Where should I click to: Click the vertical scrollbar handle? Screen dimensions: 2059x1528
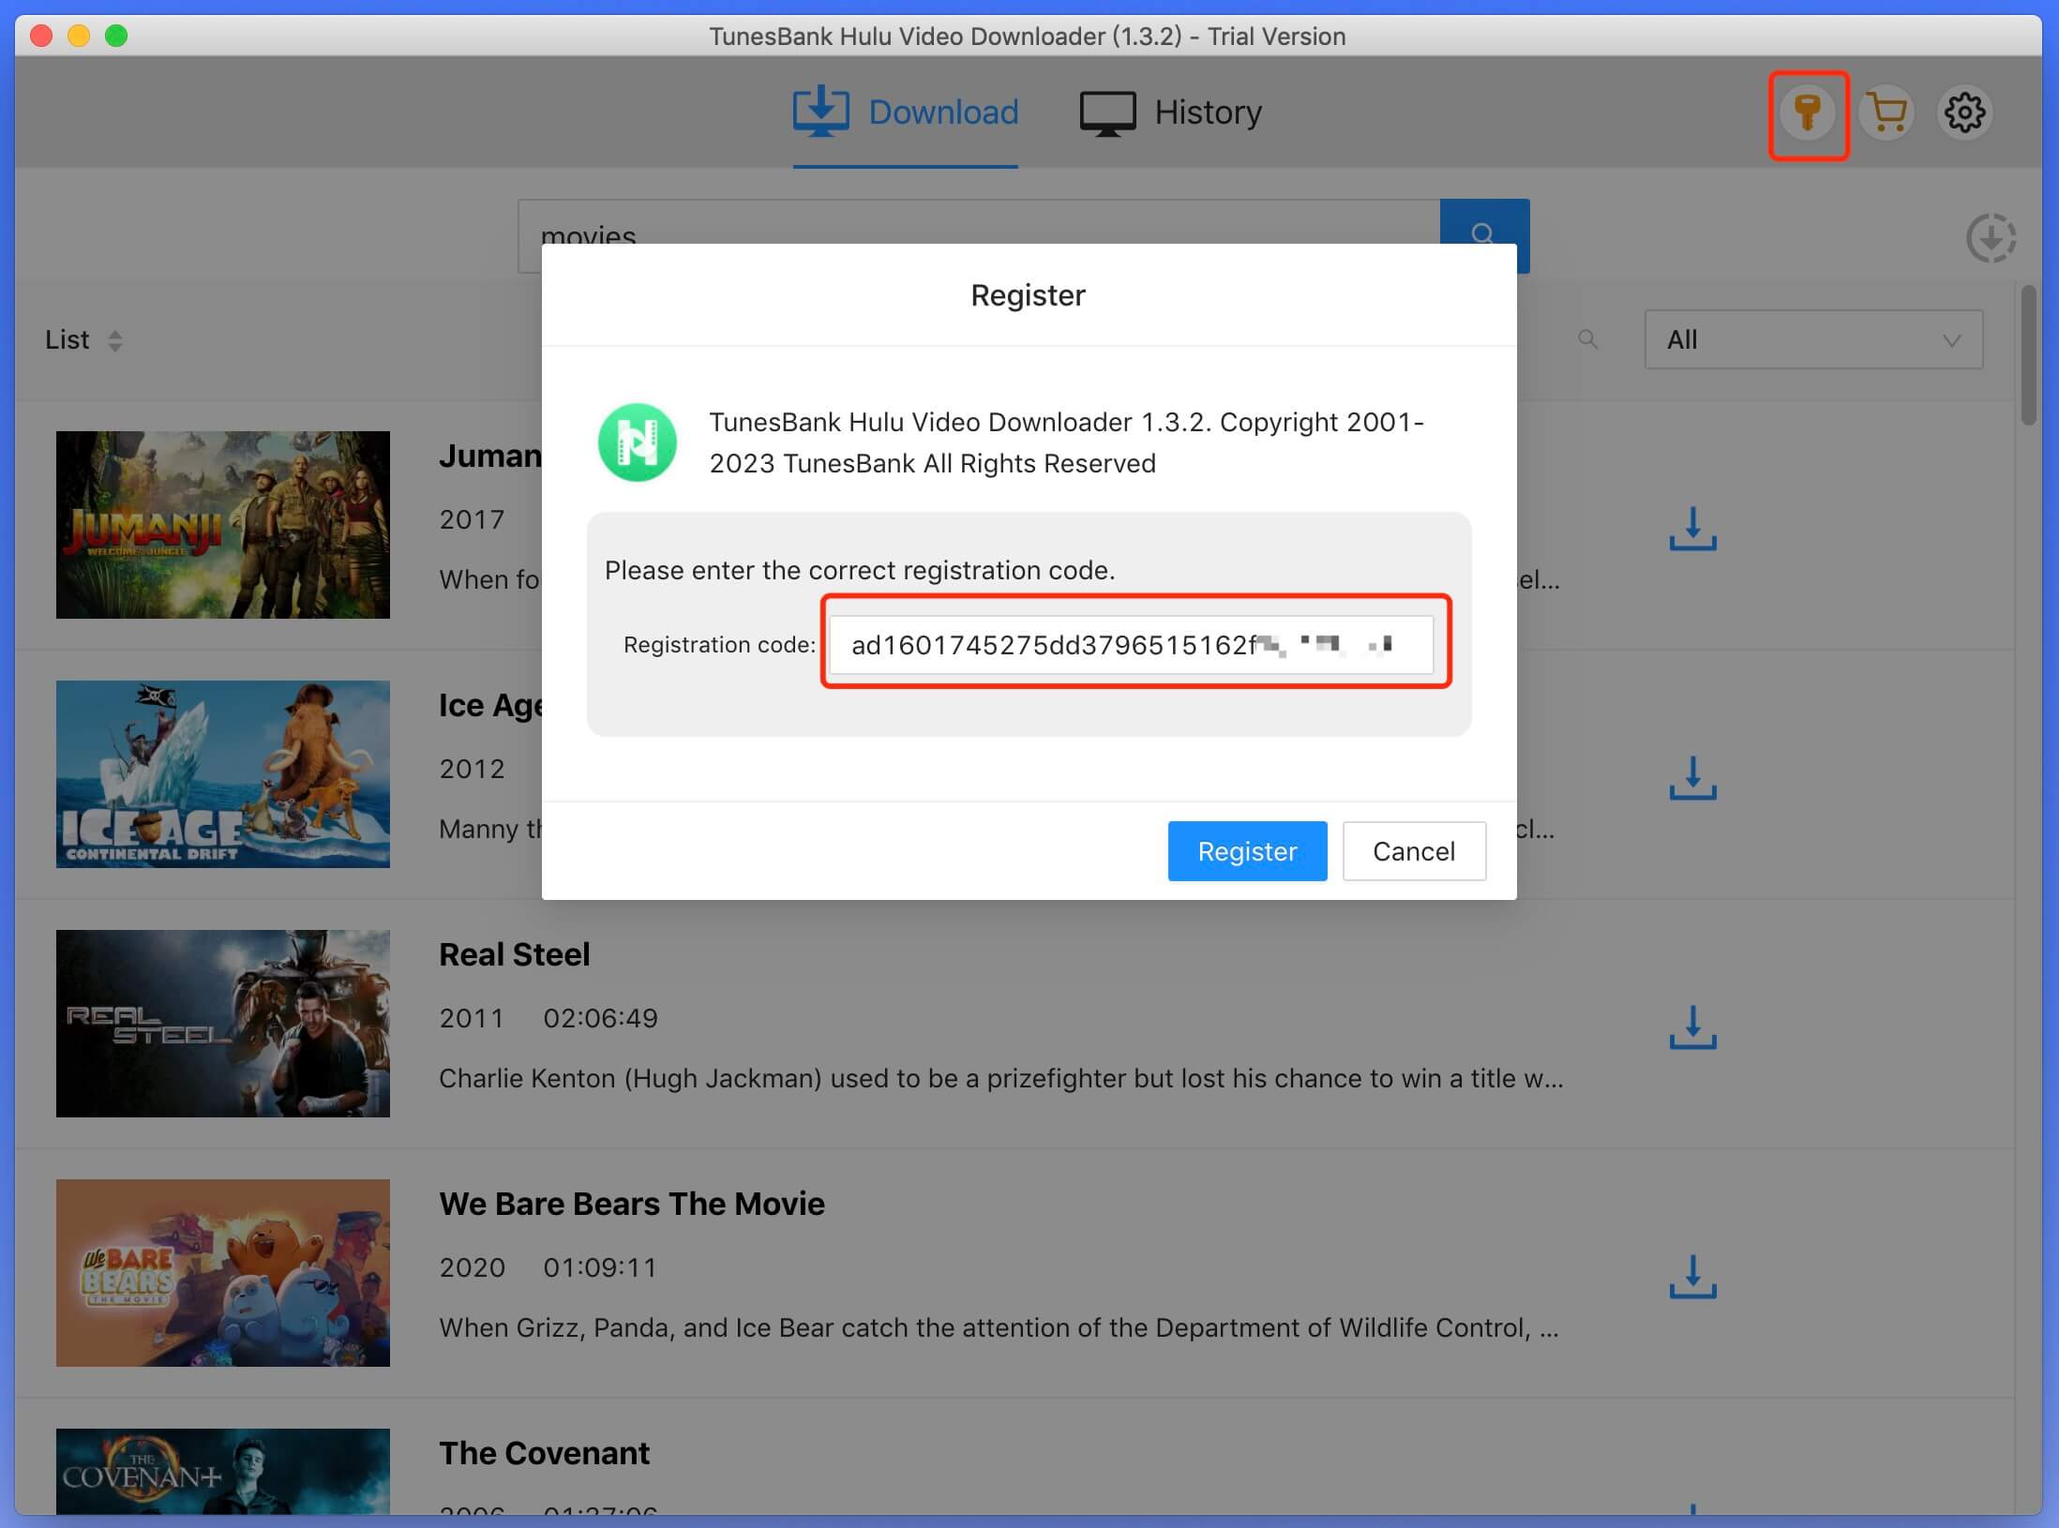coord(2029,355)
